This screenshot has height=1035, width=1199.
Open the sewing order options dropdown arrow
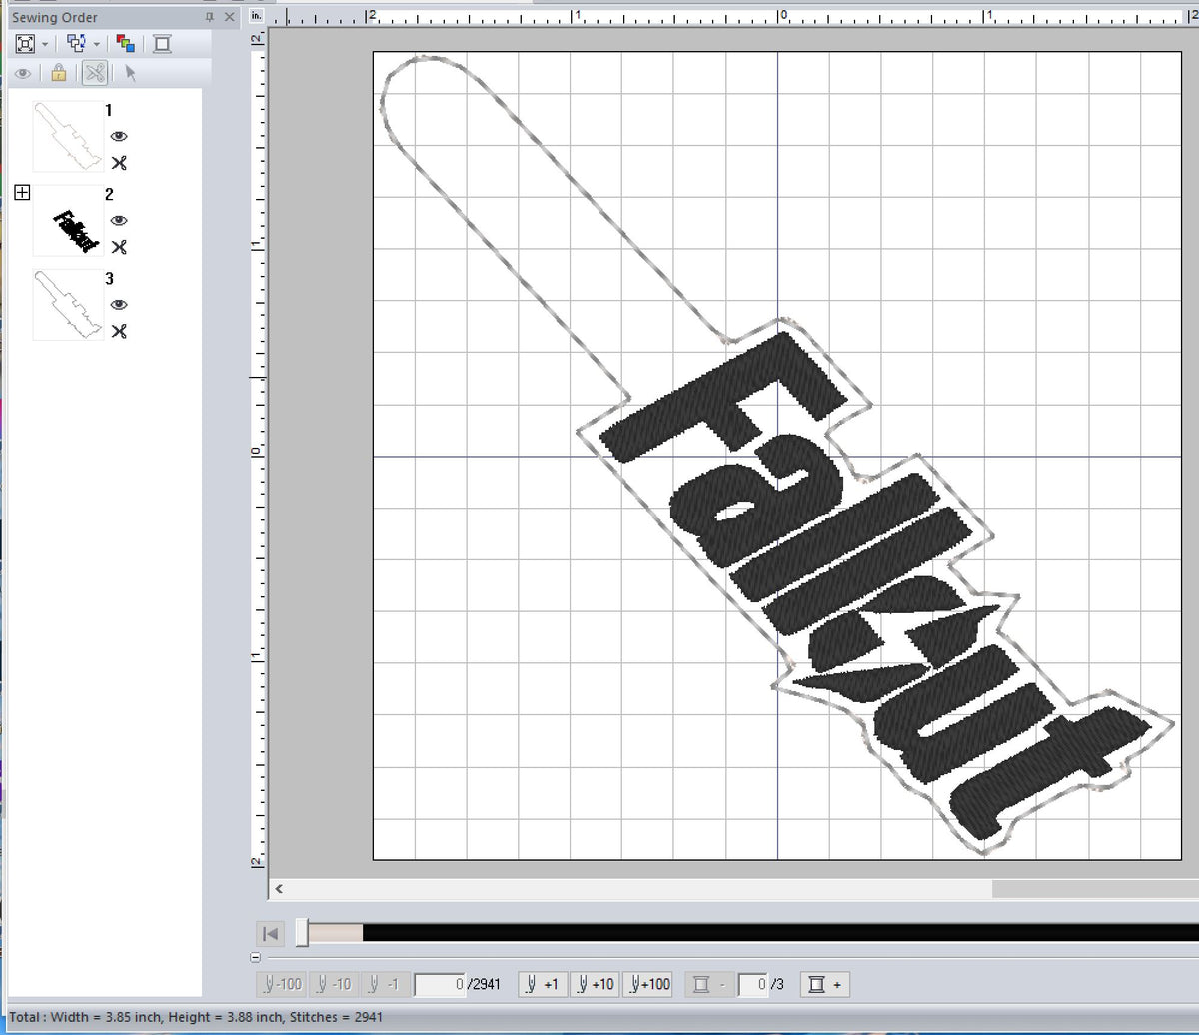coord(96,44)
